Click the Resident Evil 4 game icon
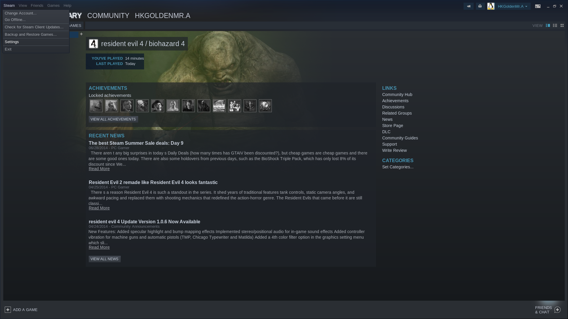This screenshot has height=319, width=568. coord(93,44)
